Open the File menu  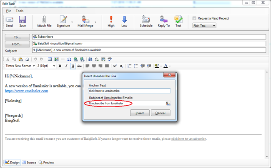coord(8,11)
